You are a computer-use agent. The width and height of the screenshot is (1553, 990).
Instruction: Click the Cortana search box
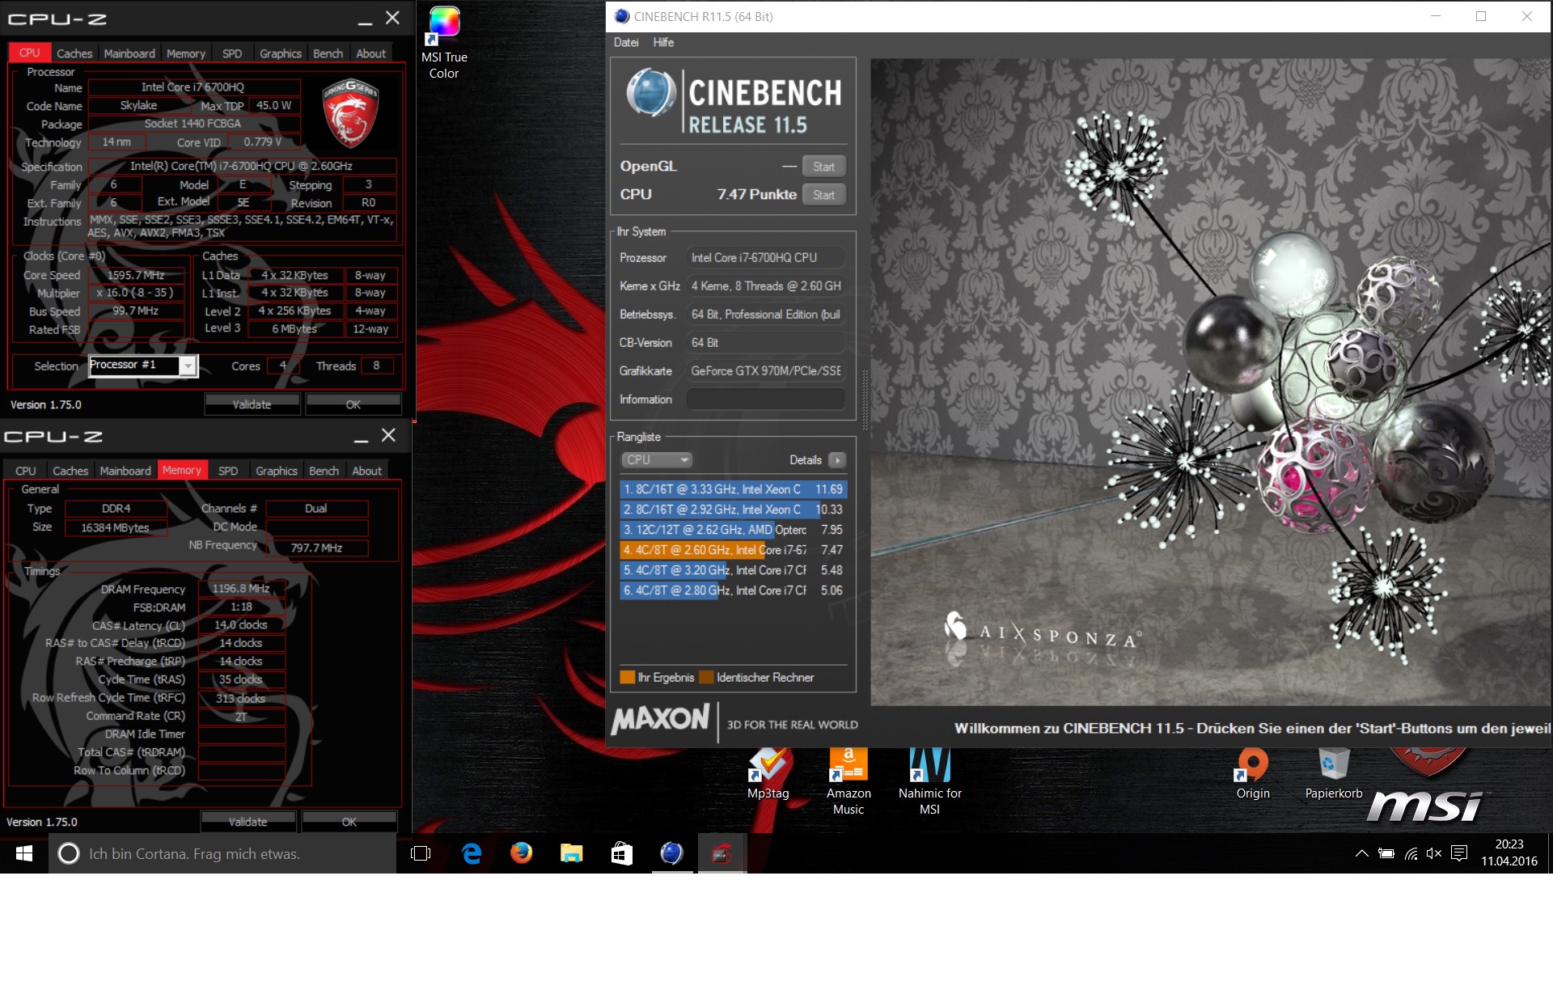pos(222,853)
